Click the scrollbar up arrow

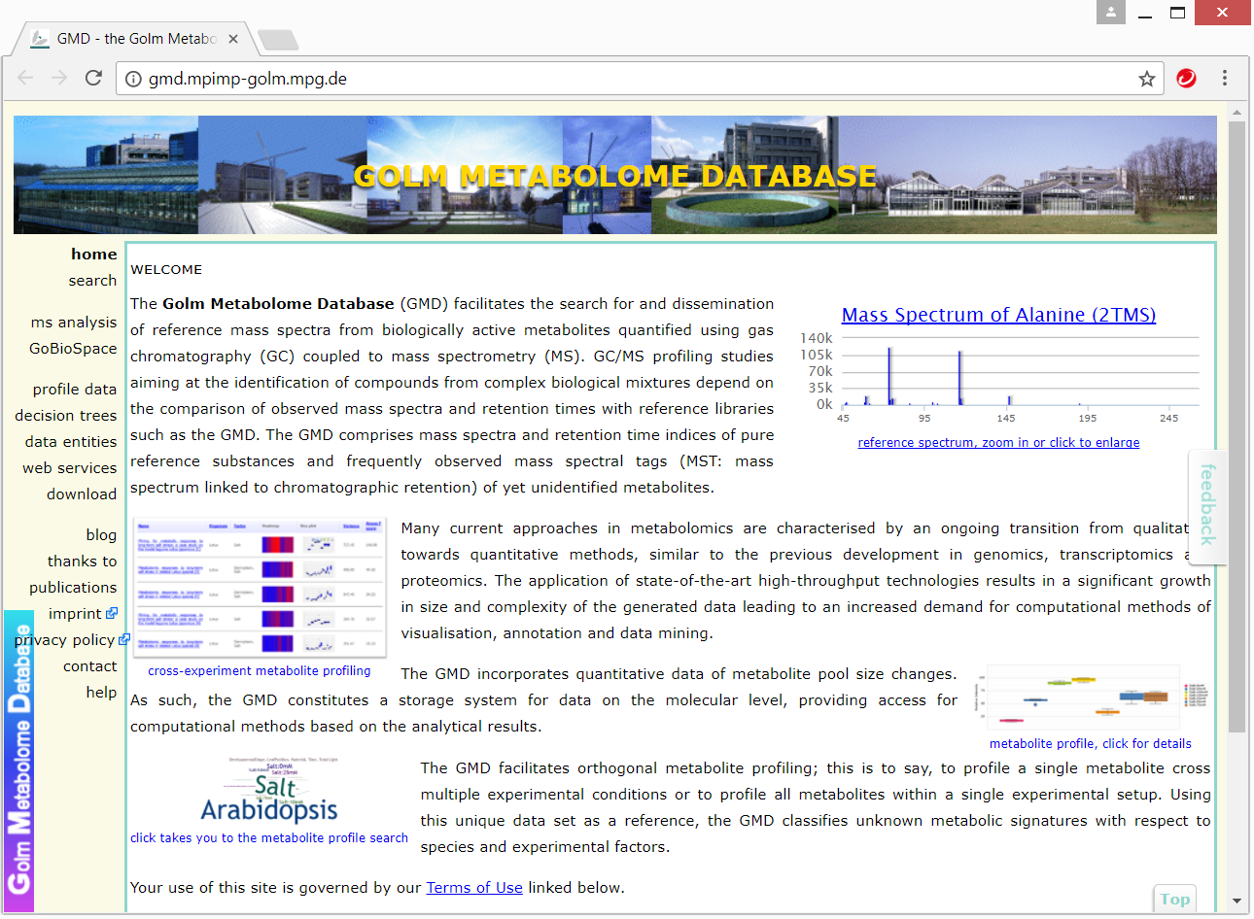1237,113
